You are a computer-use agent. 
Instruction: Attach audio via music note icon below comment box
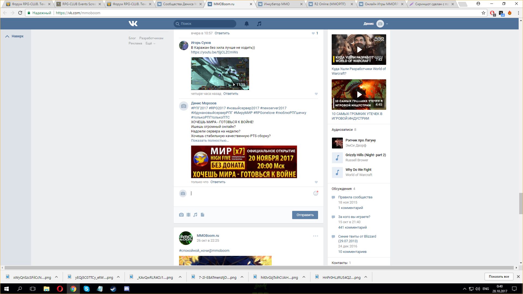click(x=195, y=215)
